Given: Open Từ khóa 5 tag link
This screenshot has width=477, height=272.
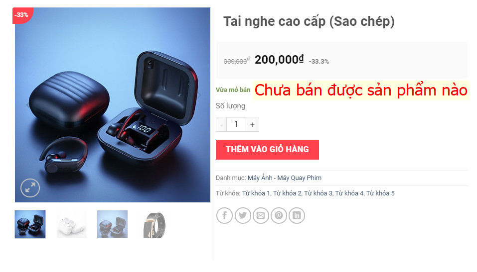Looking at the screenshot, I should [380, 193].
